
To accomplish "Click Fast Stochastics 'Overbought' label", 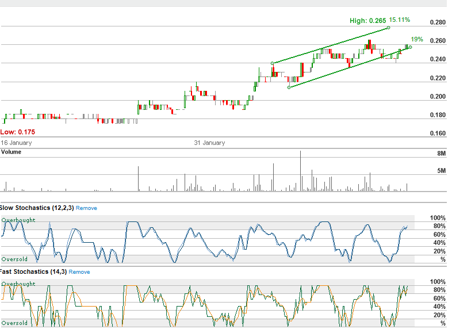I will (x=18, y=284).
